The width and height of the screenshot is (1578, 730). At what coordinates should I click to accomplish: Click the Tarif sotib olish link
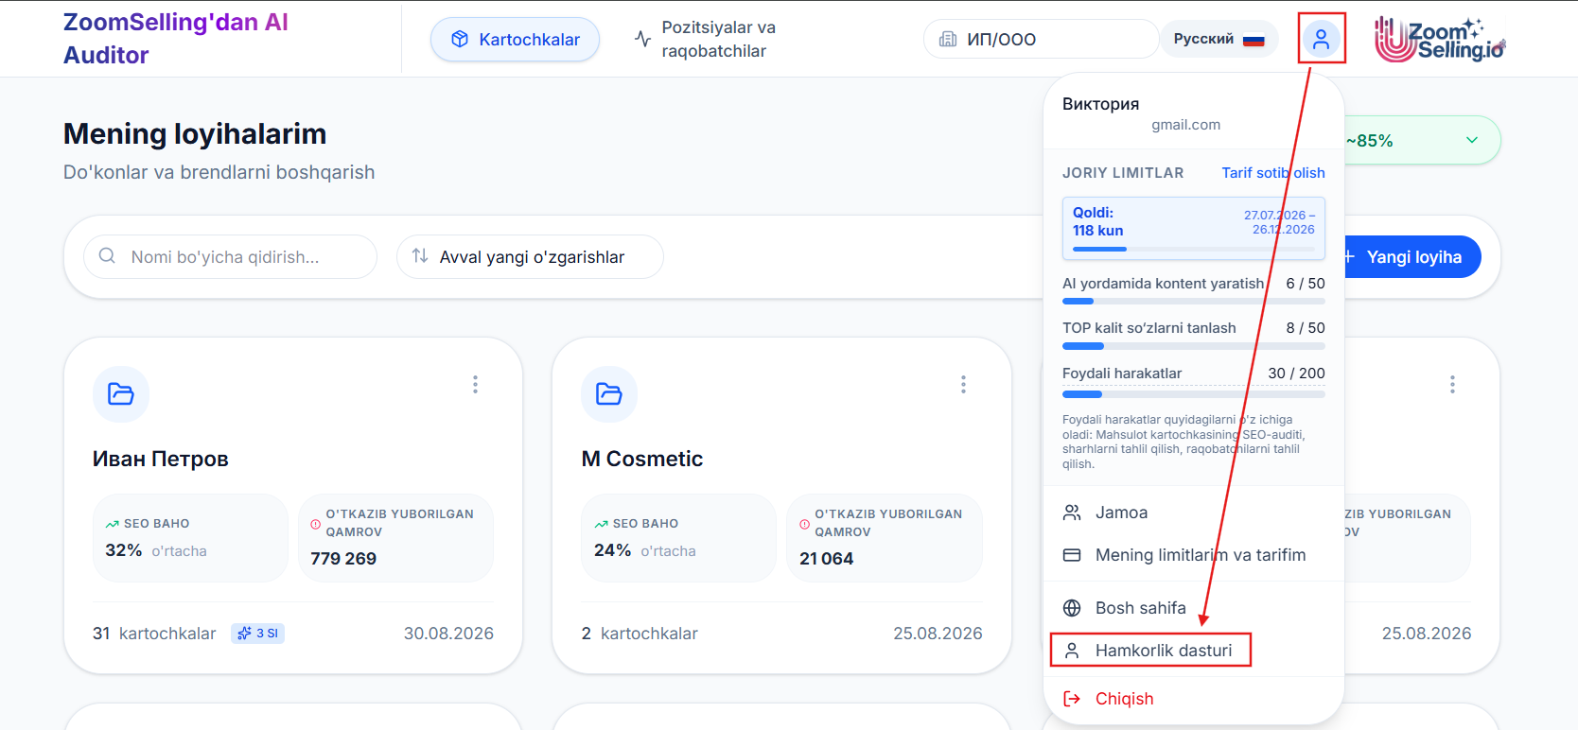click(x=1273, y=173)
